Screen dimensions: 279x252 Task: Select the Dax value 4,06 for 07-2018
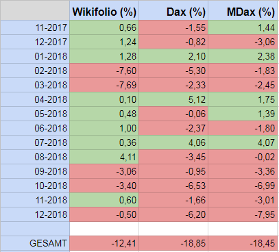(173, 142)
